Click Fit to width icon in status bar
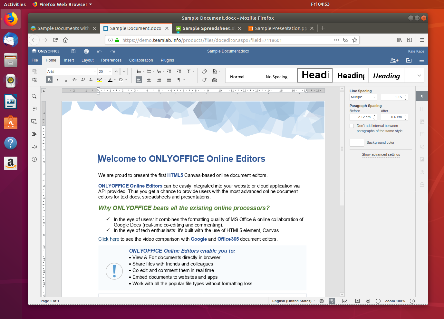The height and width of the screenshot is (319, 444). [x=368, y=301]
